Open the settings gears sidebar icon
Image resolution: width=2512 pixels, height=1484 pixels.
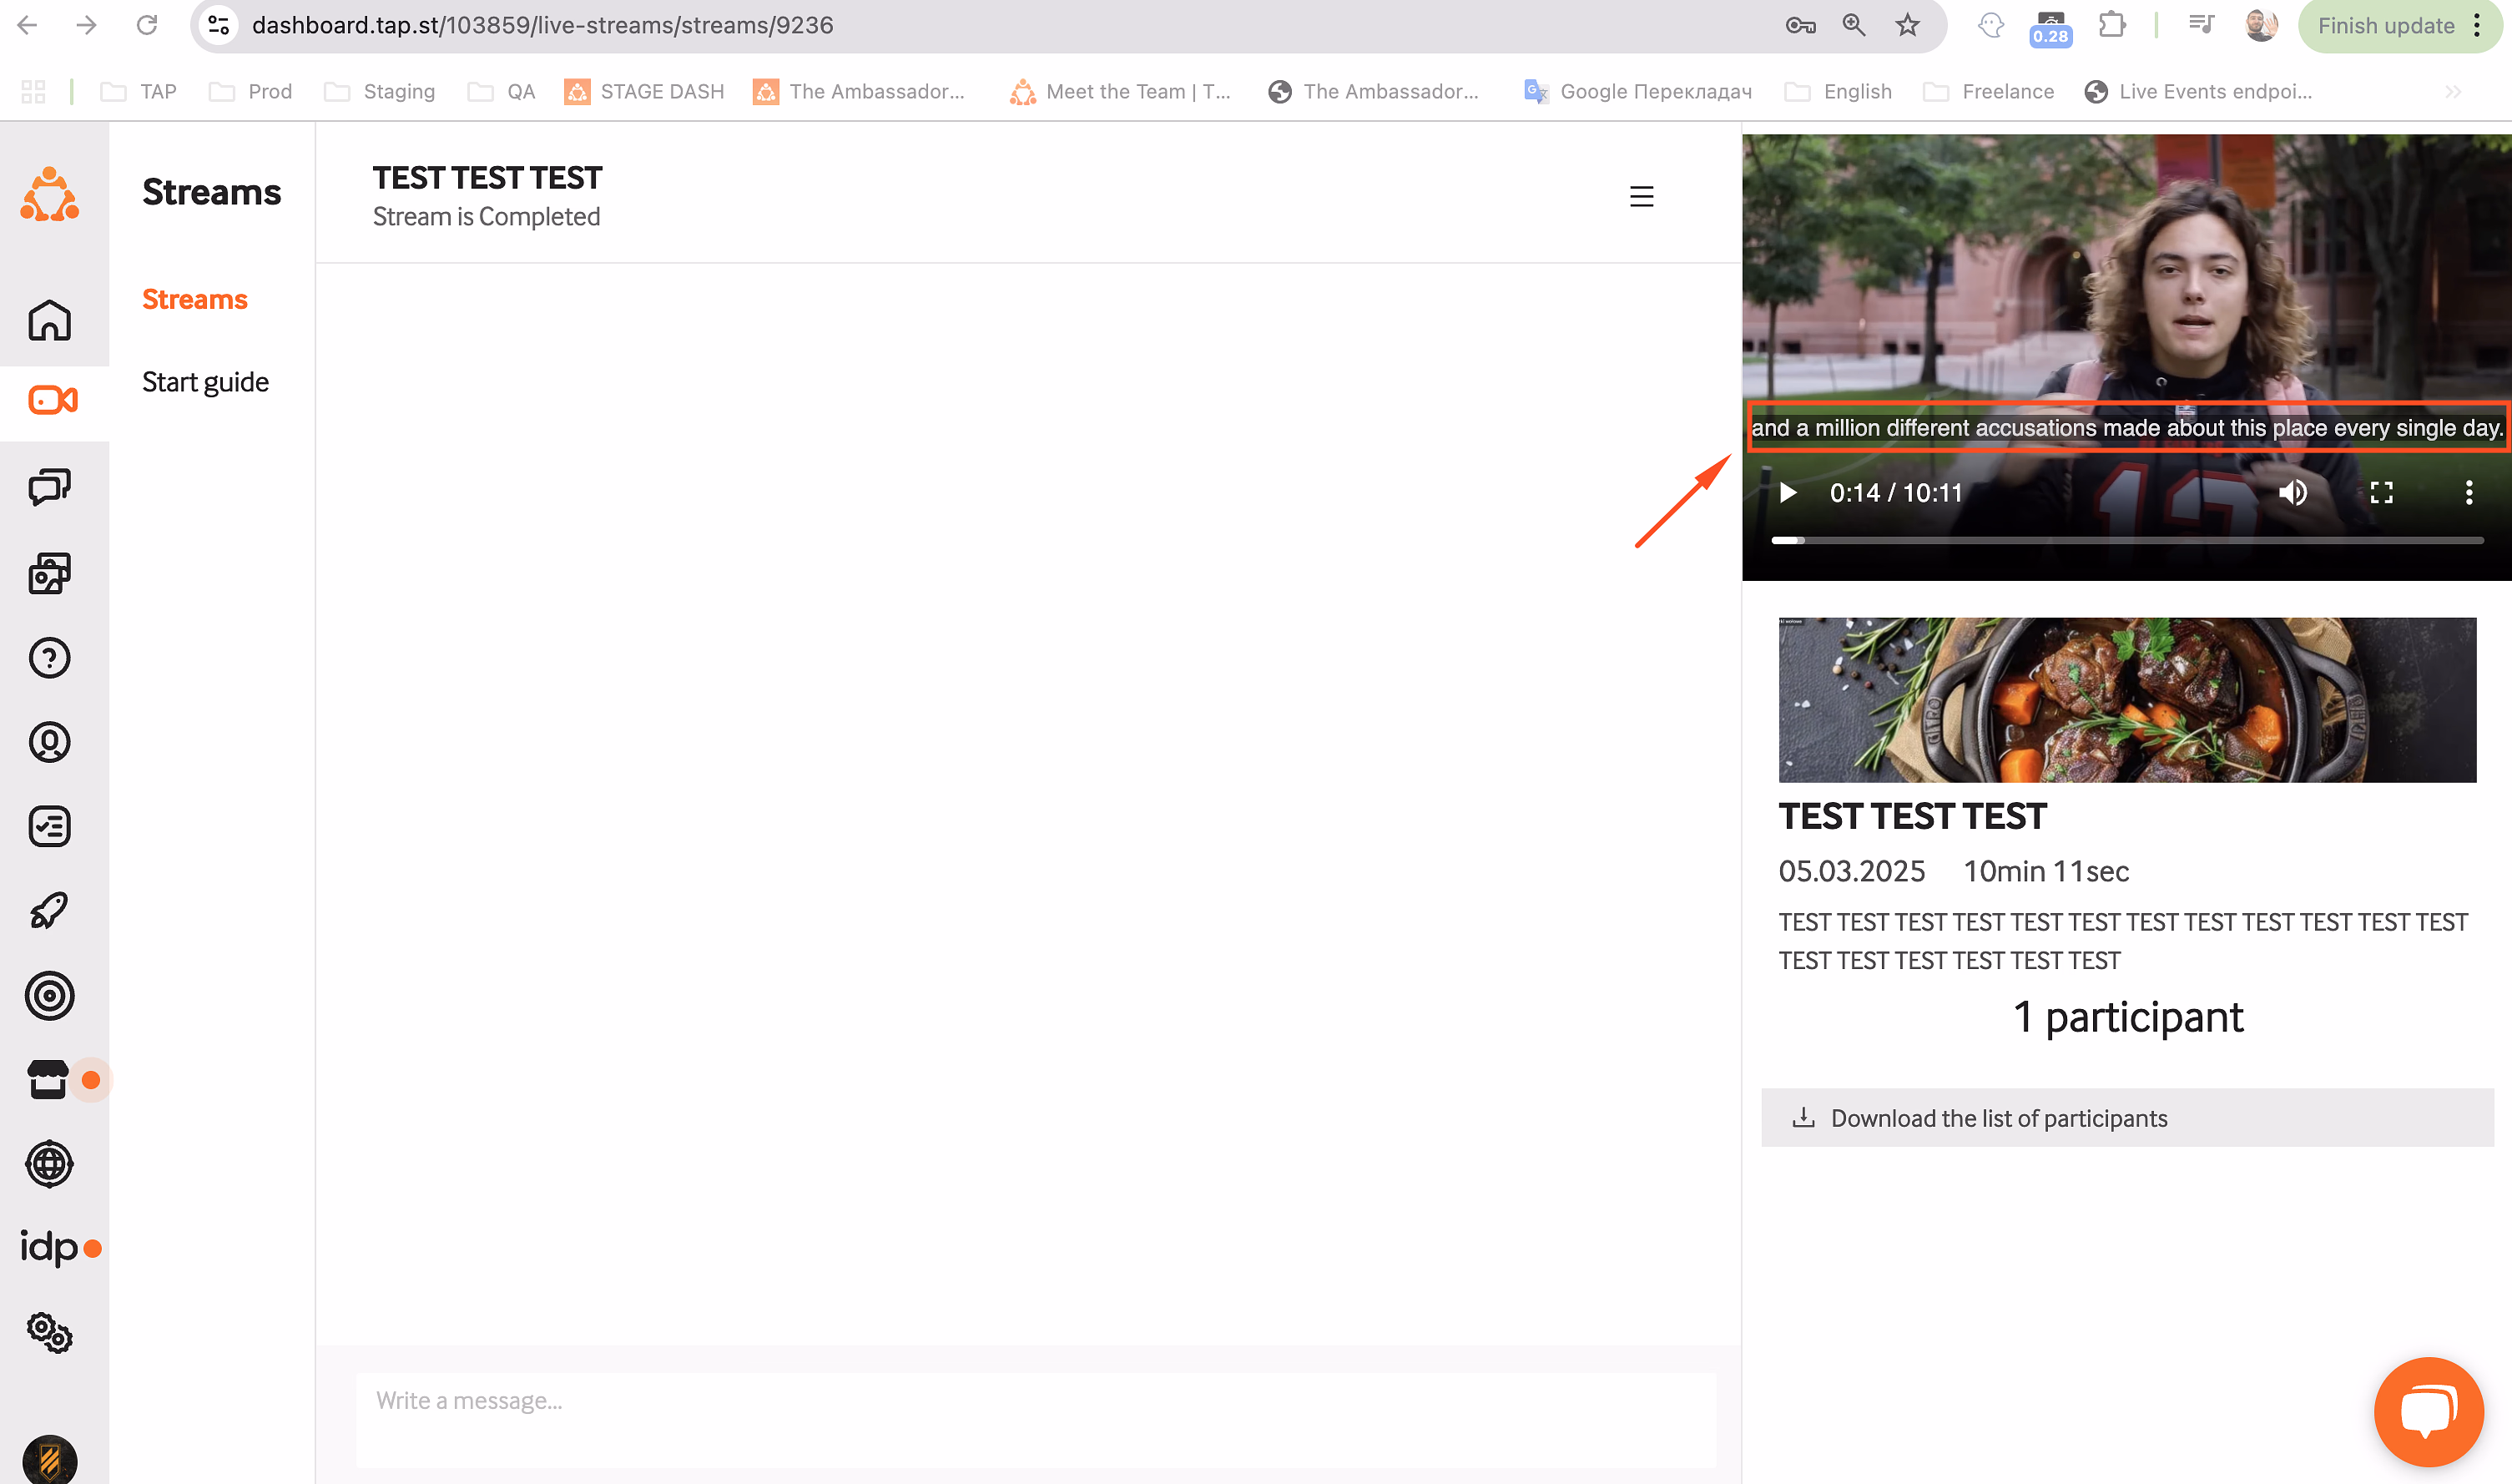[x=49, y=1333]
